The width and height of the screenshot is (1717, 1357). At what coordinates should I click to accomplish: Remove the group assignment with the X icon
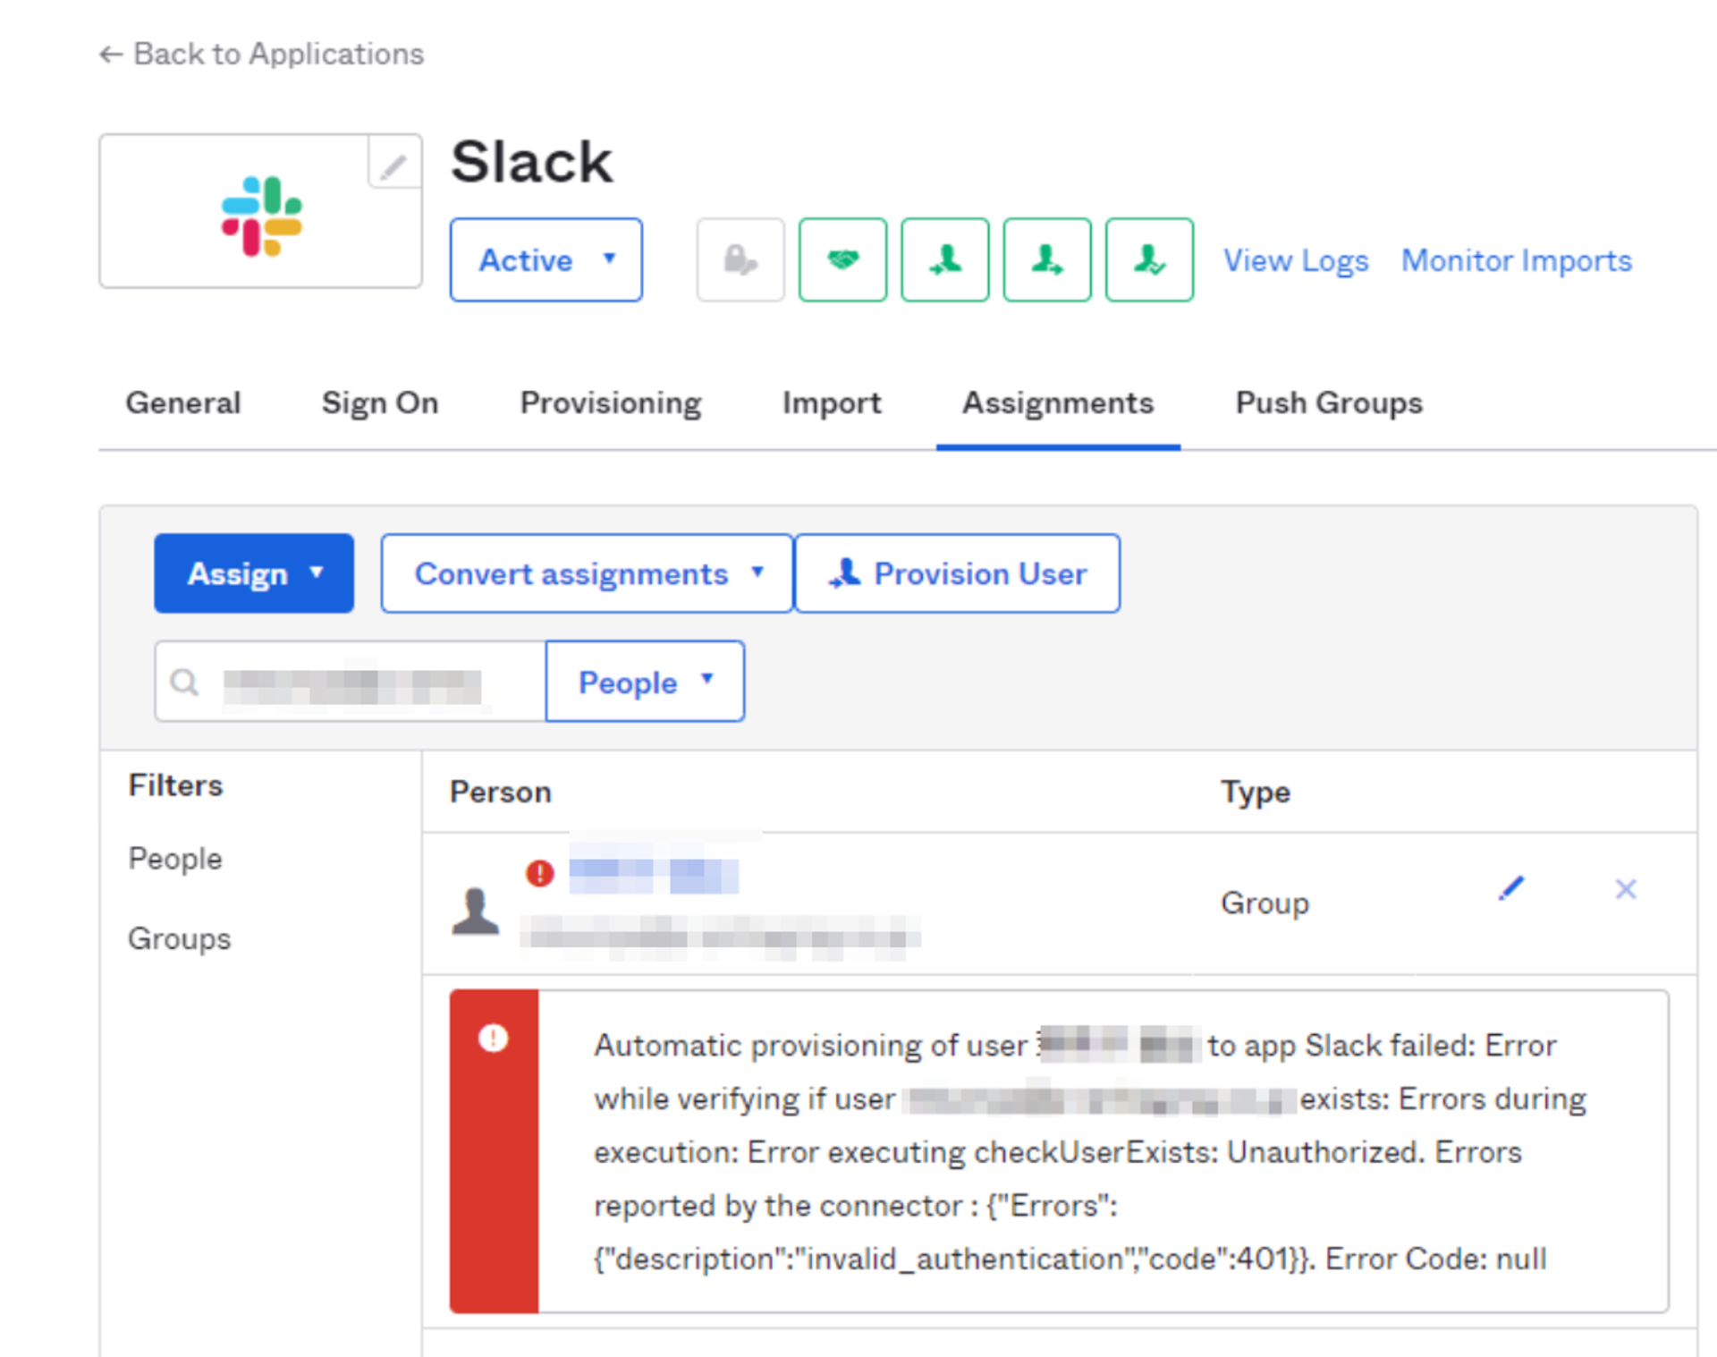1625,889
